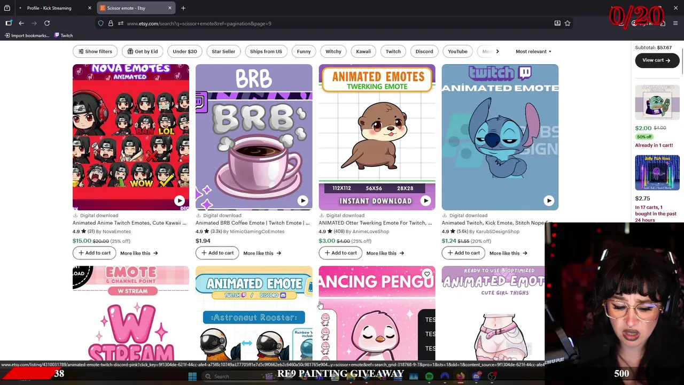
Task: Open Cute Girl Thighs emote listing
Action: pyautogui.click(x=493, y=313)
